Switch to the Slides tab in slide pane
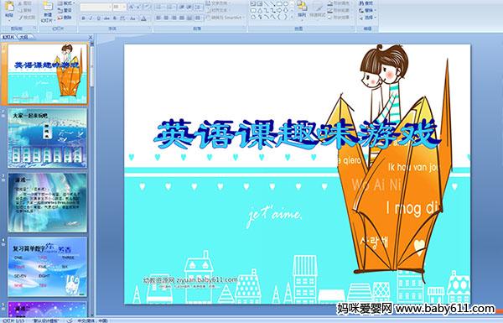Image resolution: width=503 pixels, height=323 pixels. [x=9, y=37]
